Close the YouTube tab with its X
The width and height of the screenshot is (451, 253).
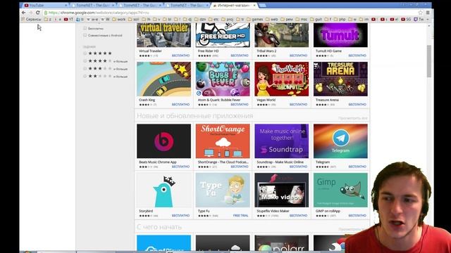coord(66,6)
